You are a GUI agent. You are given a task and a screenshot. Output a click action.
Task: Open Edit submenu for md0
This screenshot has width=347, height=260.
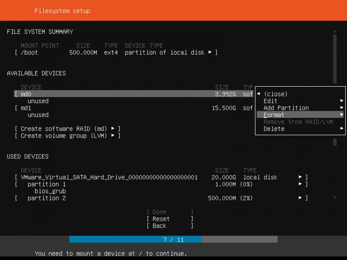[x=300, y=101]
